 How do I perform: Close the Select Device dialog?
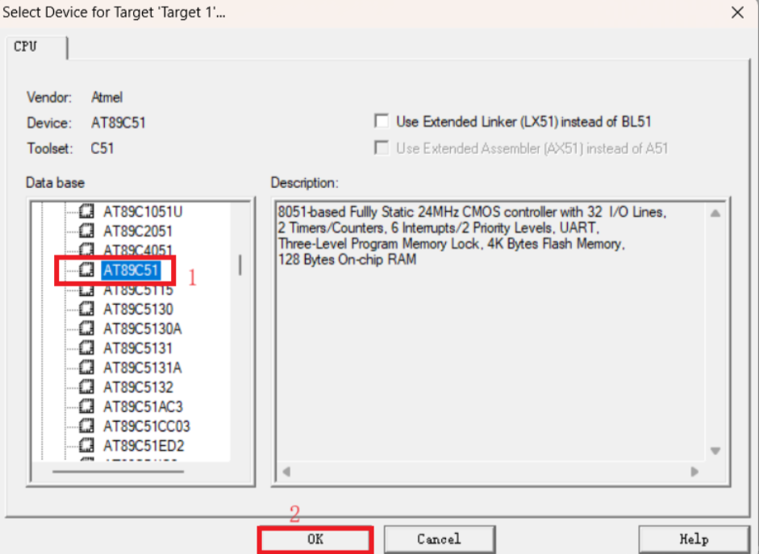tap(737, 12)
